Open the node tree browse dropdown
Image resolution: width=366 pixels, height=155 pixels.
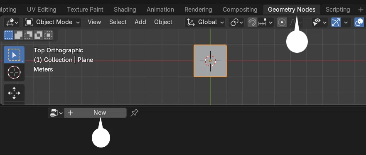click(56, 113)
